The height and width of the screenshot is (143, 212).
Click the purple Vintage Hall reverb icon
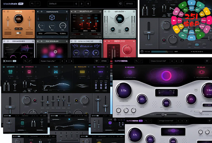pyautogui.click(x=130, y=72)
